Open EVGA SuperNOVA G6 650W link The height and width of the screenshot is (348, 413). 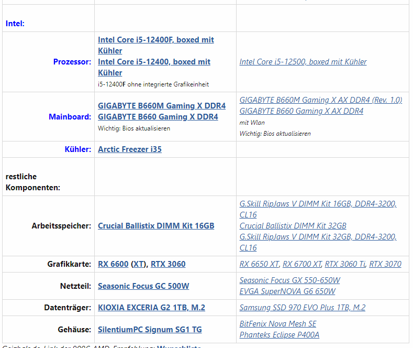[287, 291]
